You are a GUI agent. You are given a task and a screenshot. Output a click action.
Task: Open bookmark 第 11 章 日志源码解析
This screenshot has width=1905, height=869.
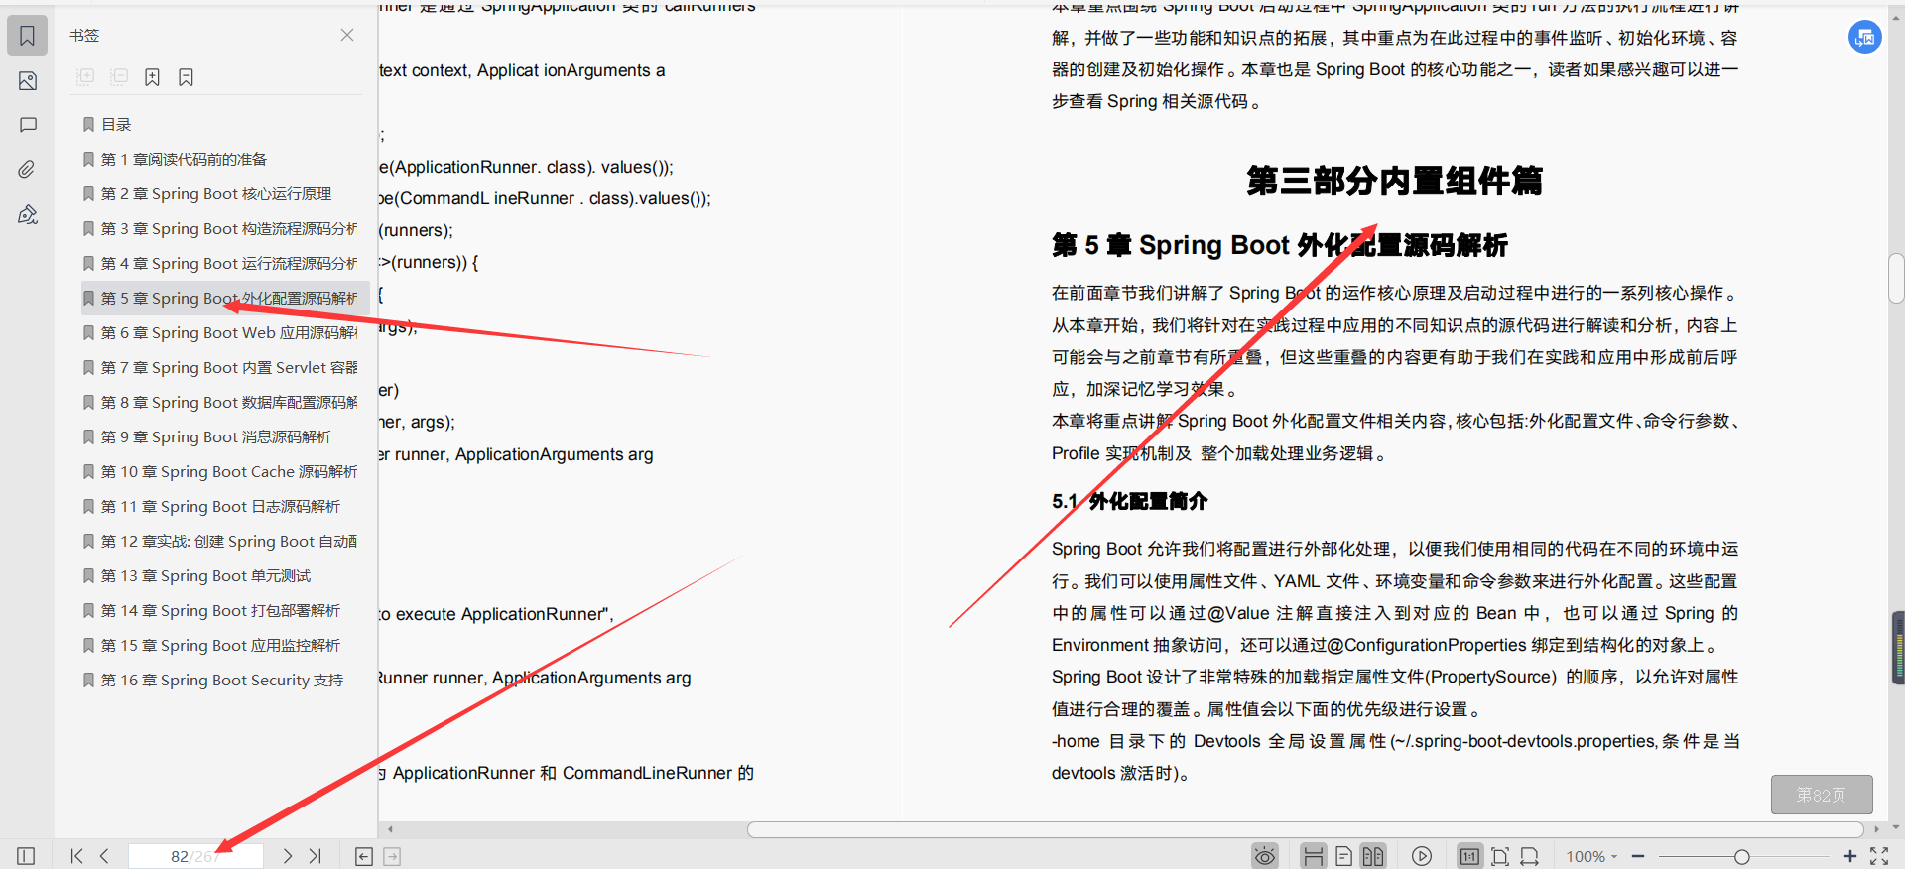coord(211,506)
